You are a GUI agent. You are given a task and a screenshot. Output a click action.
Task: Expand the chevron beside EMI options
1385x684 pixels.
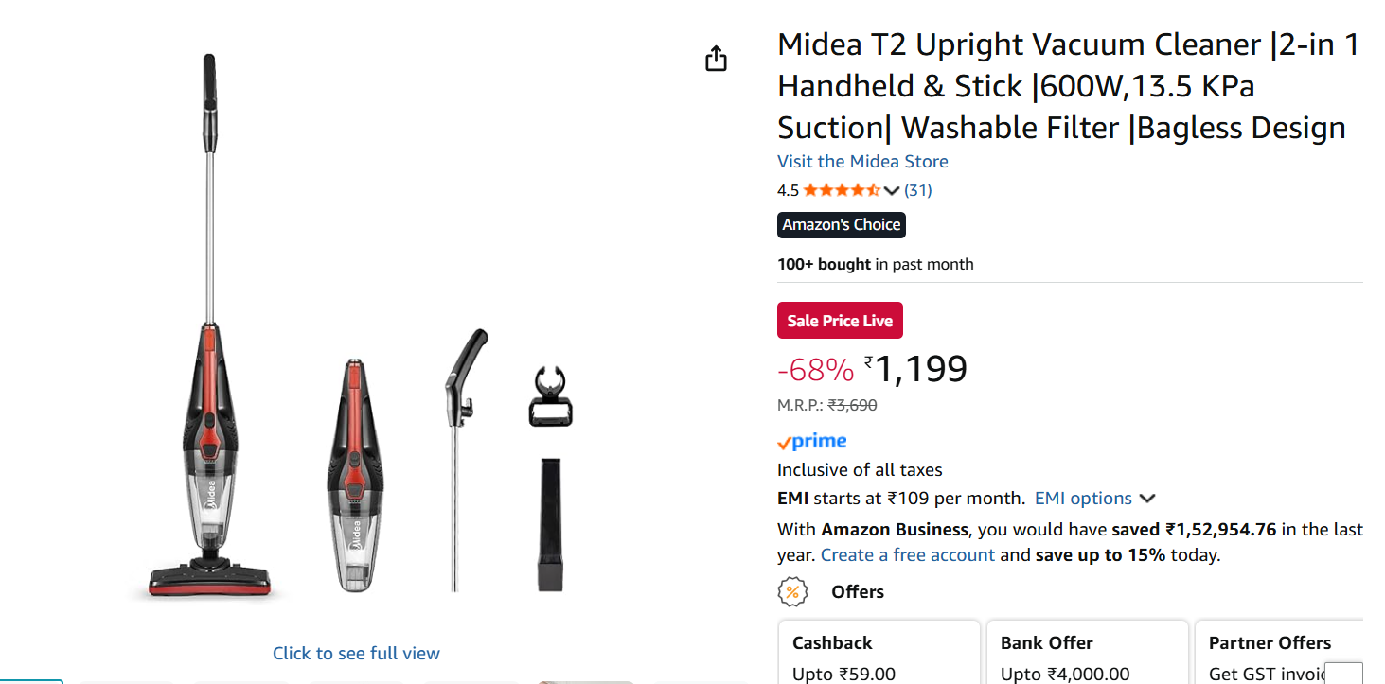tap(1147, 499)
